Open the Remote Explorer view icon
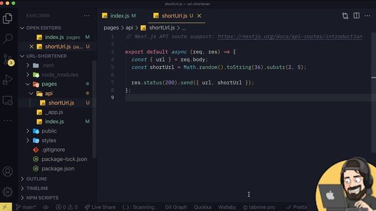This screenshot has height=211, width=376. (8, 100)
